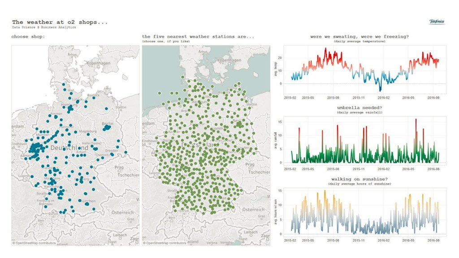Click the tallest rainfall spike in rainfall chart
Image resolution: width=459 pixels, height=258 pixels.
pyautogui.click(x=416, y=120)
